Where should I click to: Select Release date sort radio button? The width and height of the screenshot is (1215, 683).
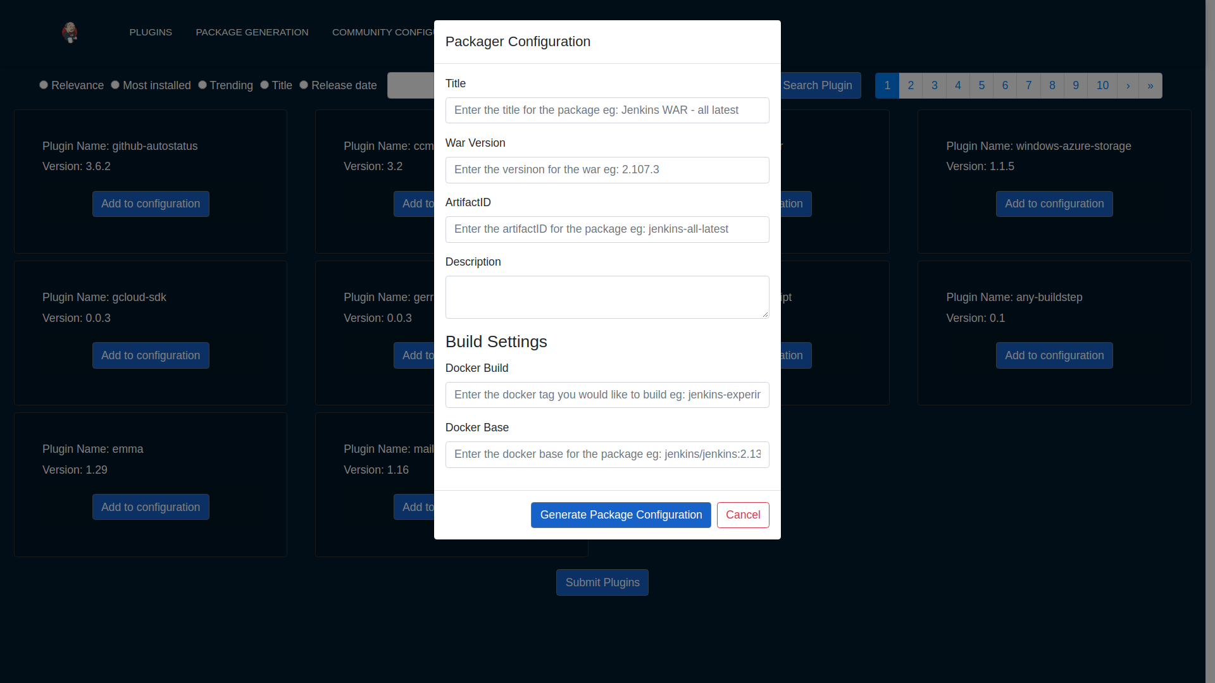[304, 85]
